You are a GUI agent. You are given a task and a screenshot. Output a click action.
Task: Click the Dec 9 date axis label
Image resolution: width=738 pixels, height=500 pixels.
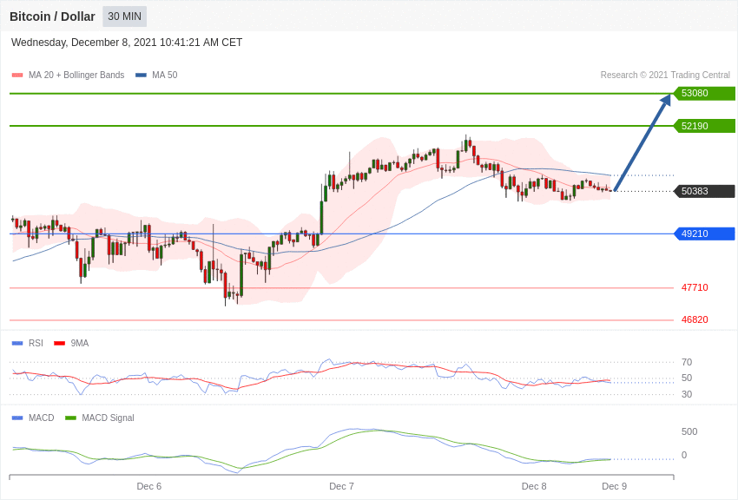click(614, 486)
